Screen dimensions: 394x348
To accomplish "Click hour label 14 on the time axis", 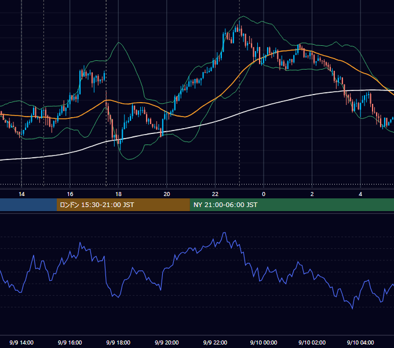I will [21, 194].
